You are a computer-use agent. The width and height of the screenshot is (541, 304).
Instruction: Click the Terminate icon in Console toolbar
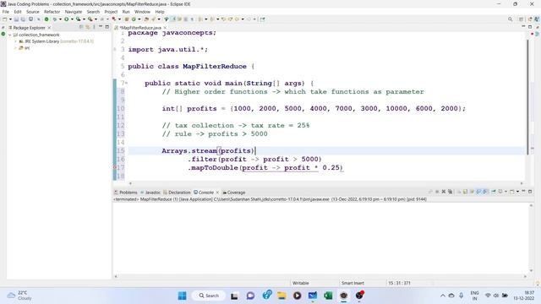point(437,192)
